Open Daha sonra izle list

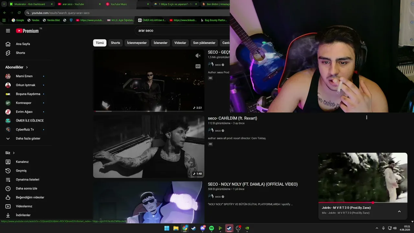coord(26,188)
